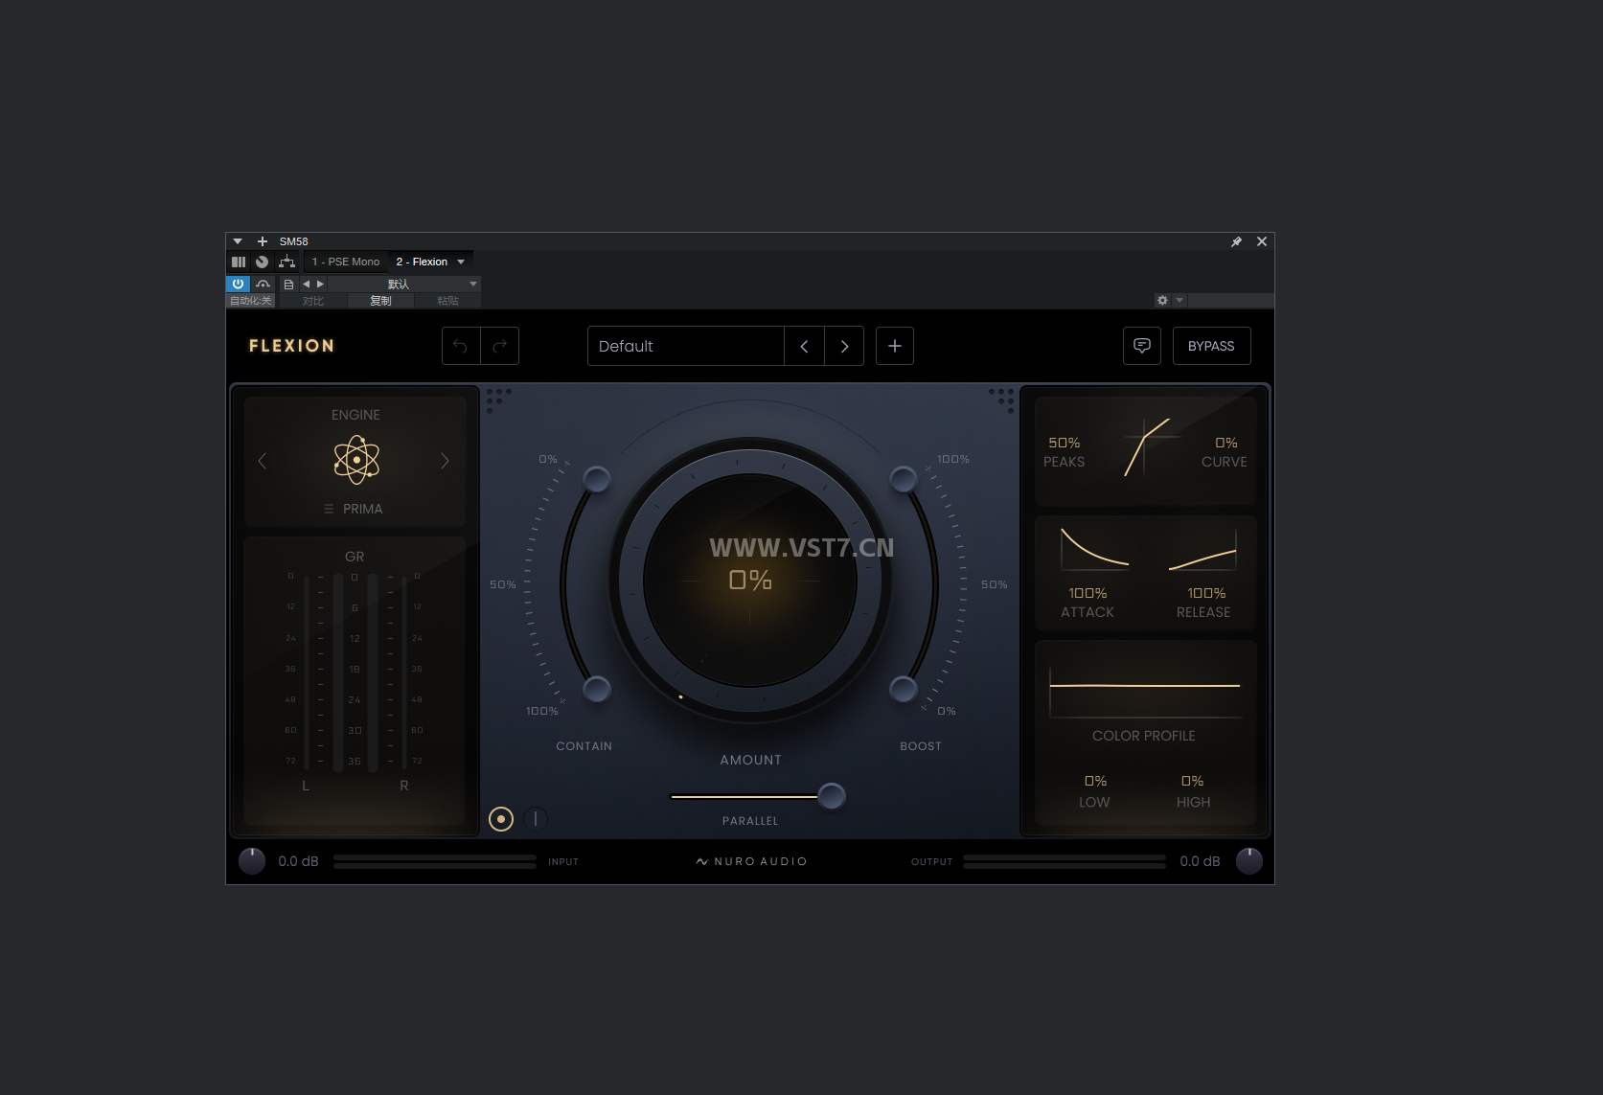Select next engine with right arrow

pos(445,461)
